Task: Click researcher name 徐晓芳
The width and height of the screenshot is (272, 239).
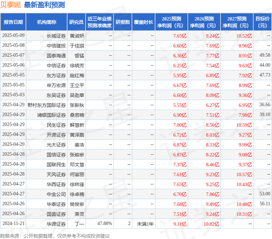Action: tap(77, 66)
